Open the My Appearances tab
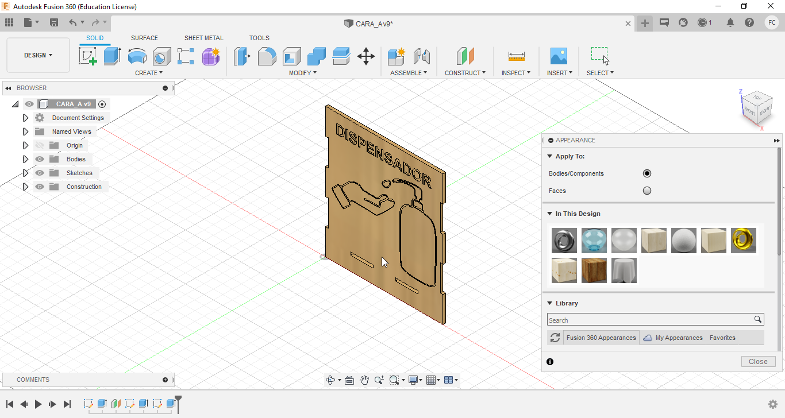785x418 pixels. coord(672,338)
